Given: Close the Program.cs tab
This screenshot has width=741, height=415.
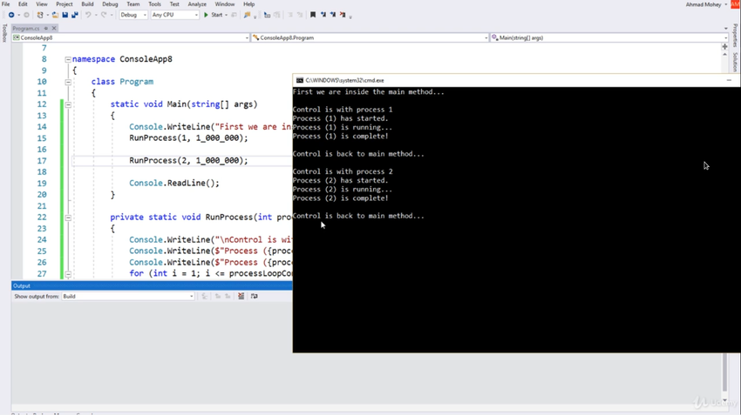Looking at the screenshot, I should [54, 29].
